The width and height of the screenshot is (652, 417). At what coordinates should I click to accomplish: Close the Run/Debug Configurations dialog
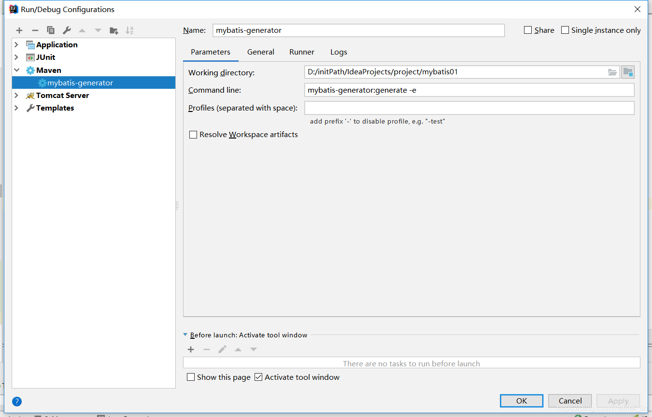click(x=638, y=9)
